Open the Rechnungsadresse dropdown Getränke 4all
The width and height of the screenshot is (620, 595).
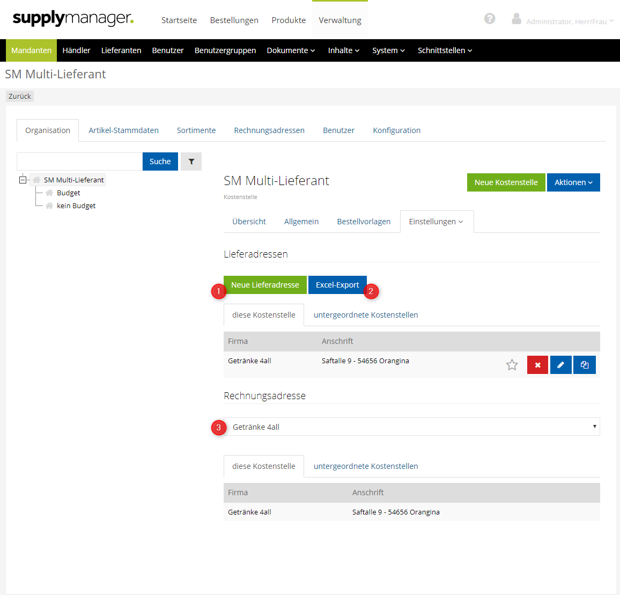tap(411, 427)
